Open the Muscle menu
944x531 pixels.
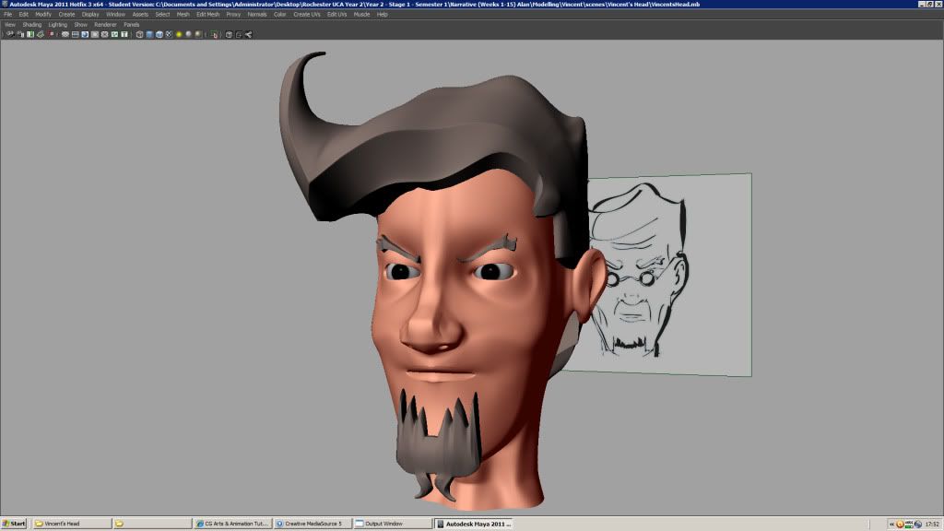(361, 15)
